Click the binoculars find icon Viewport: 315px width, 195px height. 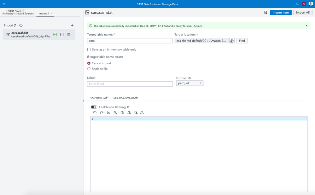(129, 113)
